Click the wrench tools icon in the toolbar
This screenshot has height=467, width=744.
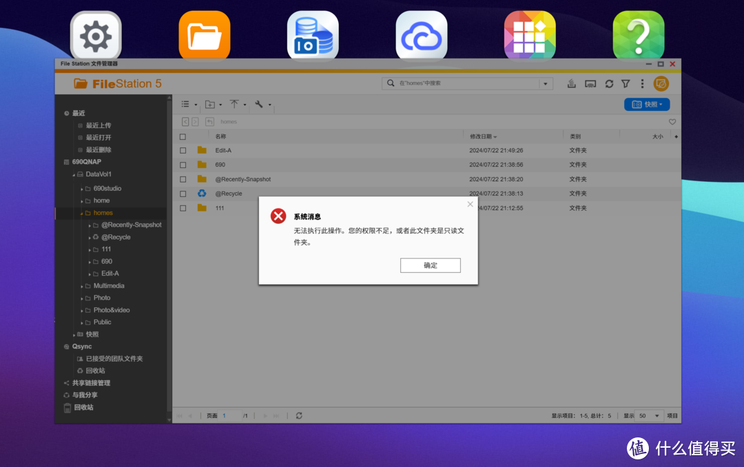click(x=259, y=105)
